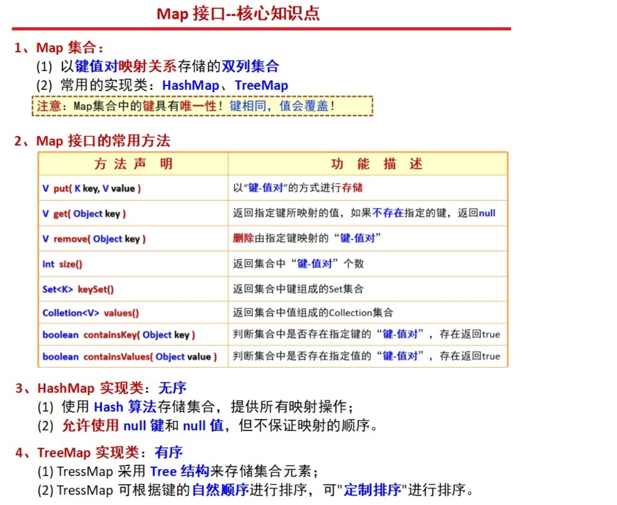
Task: Click the description '判断集合中是否存在指定值的…'
Action: [366, 356]
